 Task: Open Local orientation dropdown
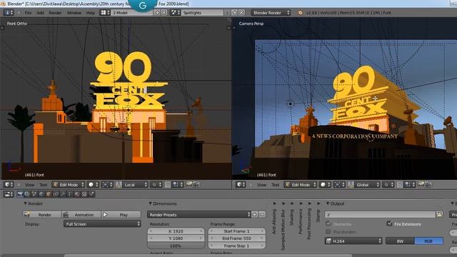pyautogui.click(x=136, y=184)
